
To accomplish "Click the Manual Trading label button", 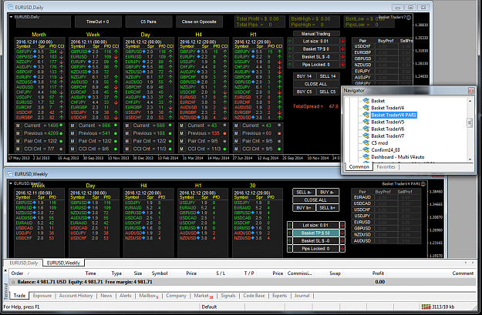I will pyautogui.click(x=315, y=34).
